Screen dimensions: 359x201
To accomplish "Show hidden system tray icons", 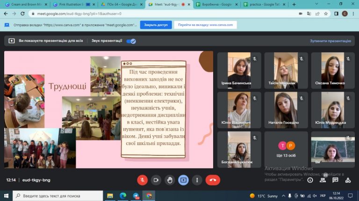I will point(283,196).
